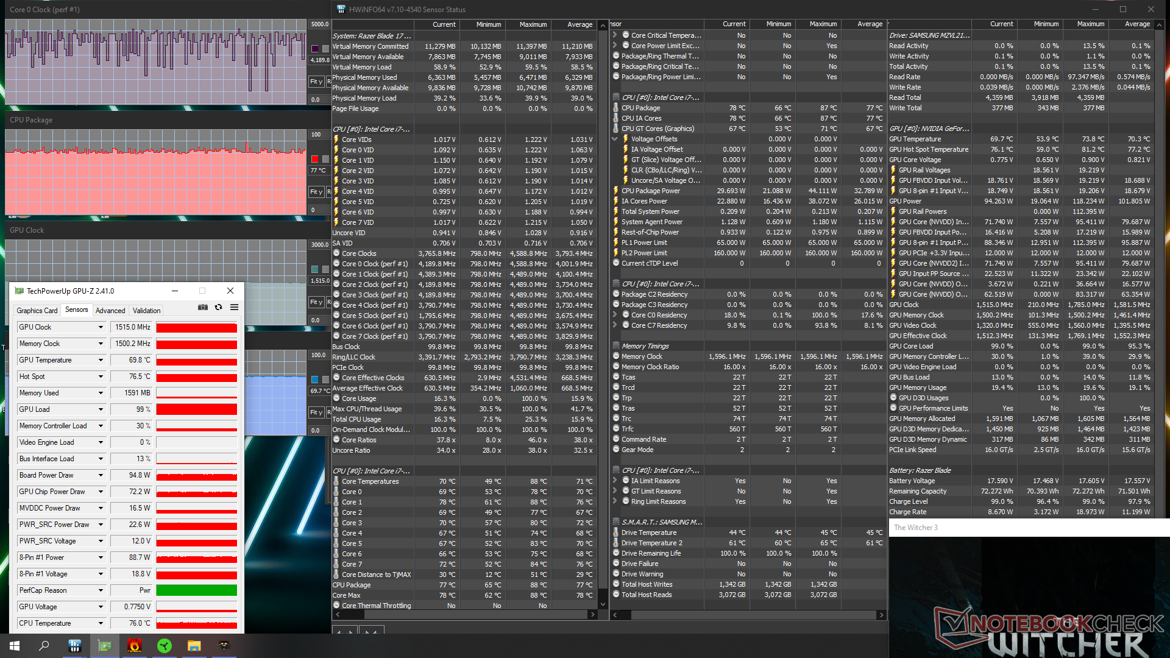Image resolution: width=1170 pixels, height=658 pixels.
Task: Click GPU-Z screenshot camera icon
Action: 203,308
